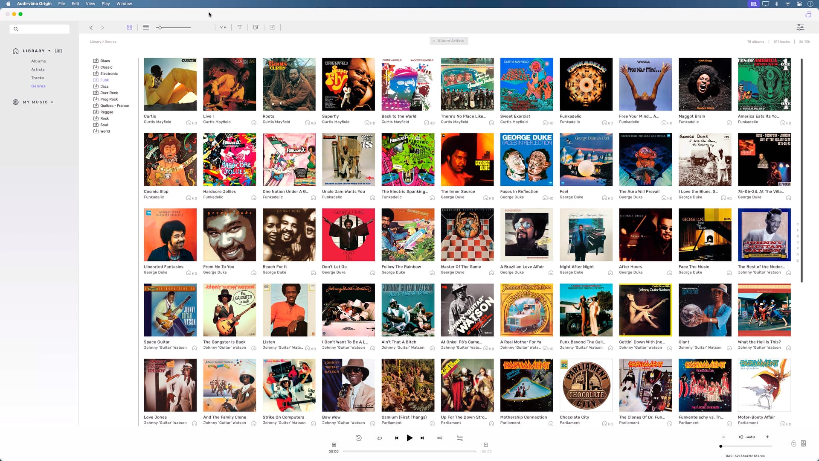The width and height of the screenshot is (819, 461).
Task: Click the playback progress bar
Action: click(409, 452)
